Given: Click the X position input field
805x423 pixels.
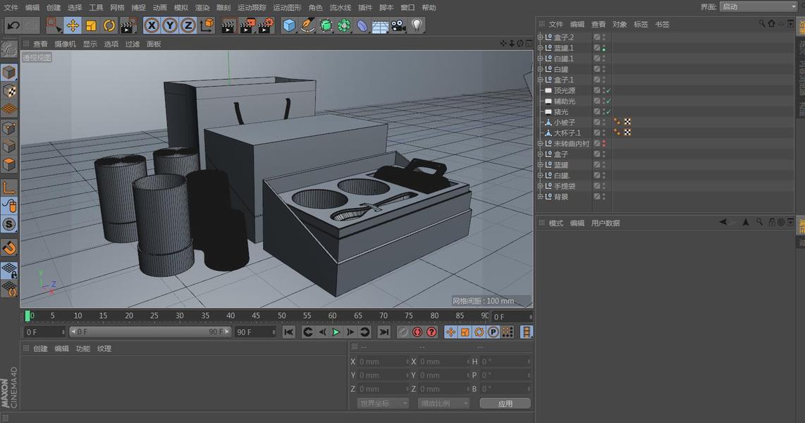Looking at the screenshot, I should point(382,362).
